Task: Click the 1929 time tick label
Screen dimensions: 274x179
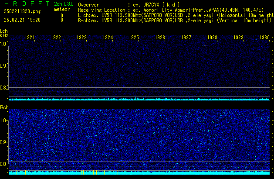Action: (238, 38)
